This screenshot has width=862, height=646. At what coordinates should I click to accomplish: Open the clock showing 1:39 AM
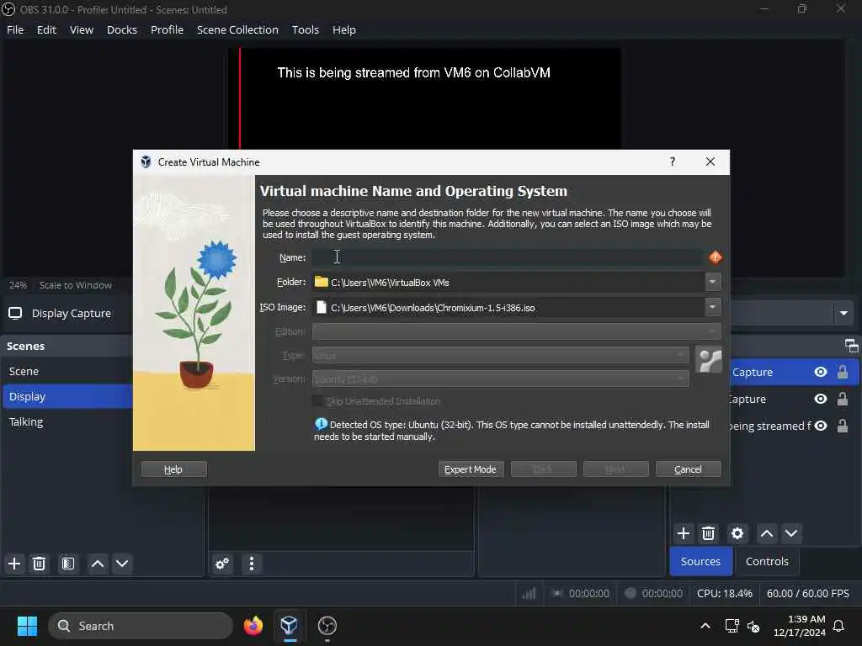[800, 626]
